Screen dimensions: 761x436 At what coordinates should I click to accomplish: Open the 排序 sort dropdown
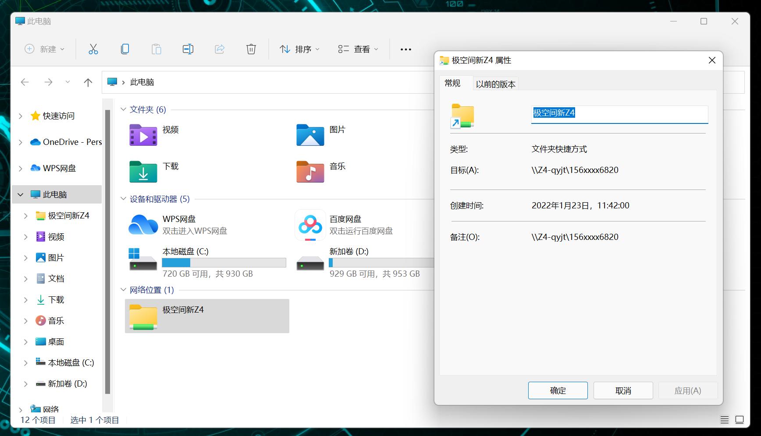point(299,49)
